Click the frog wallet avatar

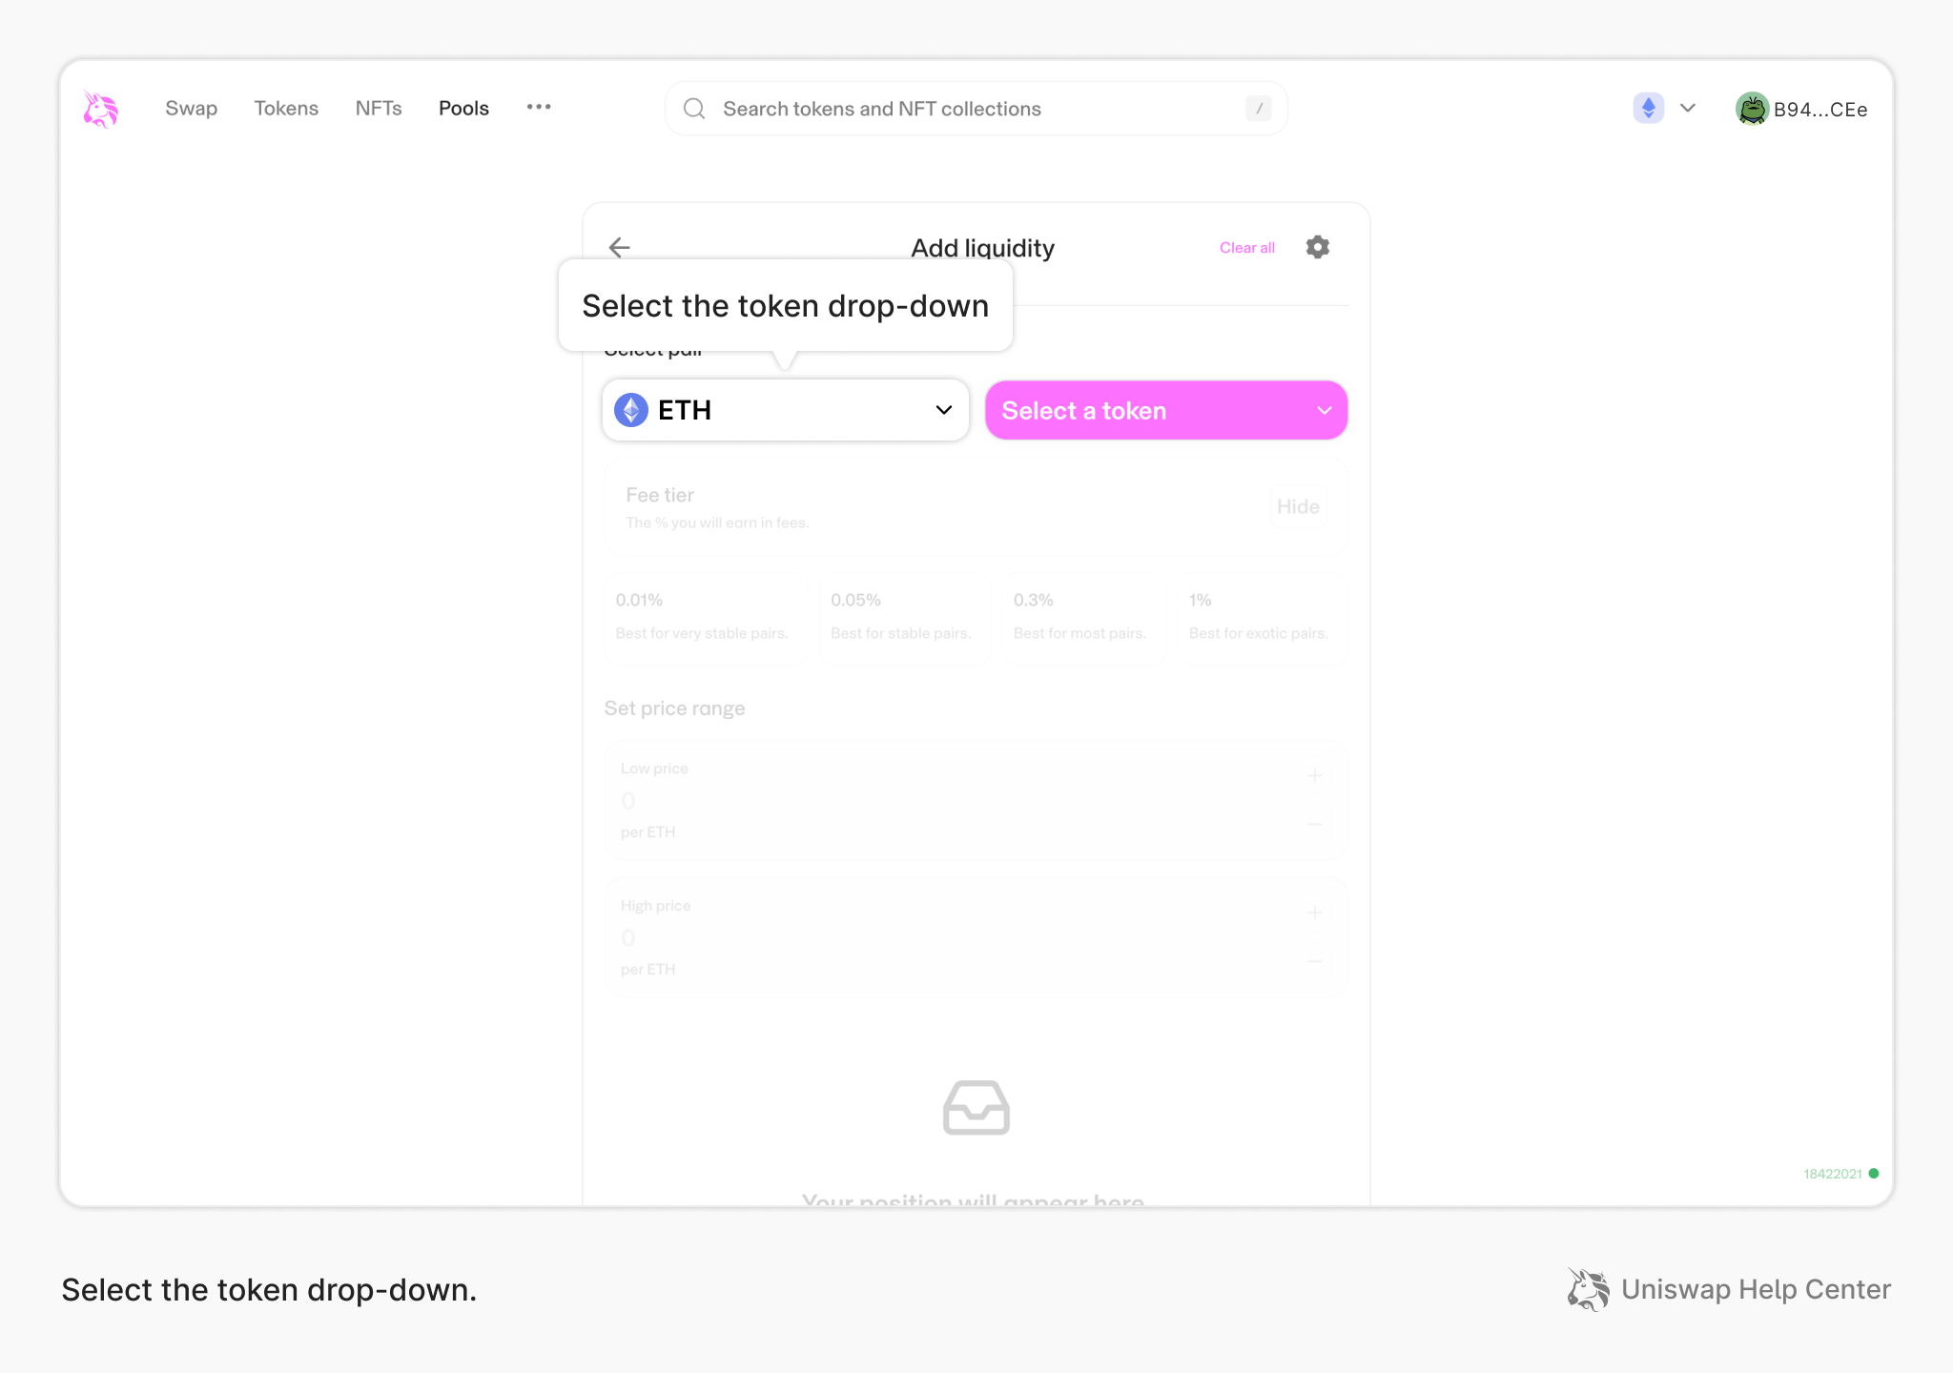pos(1751,109)
